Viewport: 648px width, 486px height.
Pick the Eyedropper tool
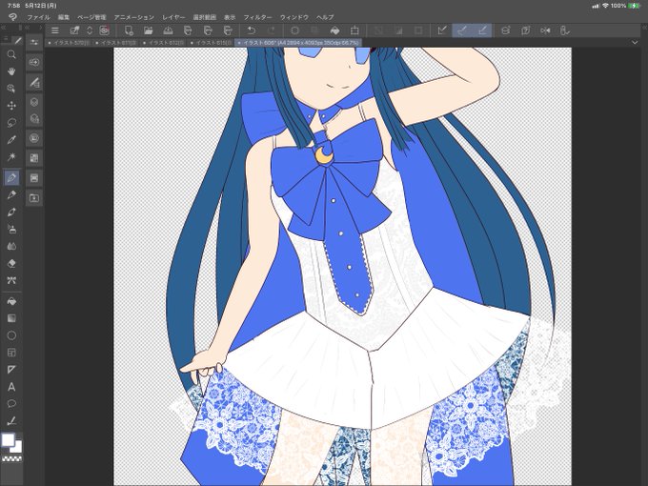pyautogui.click(x=11, y=140)
